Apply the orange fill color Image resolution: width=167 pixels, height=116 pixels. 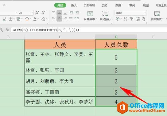pyautogui.click(x=27, y=19)
